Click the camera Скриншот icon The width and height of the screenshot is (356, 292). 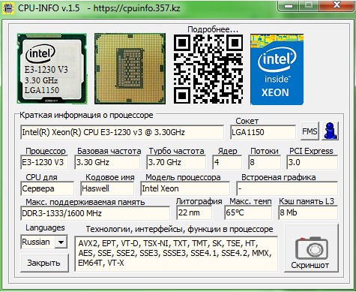point(311,248)
